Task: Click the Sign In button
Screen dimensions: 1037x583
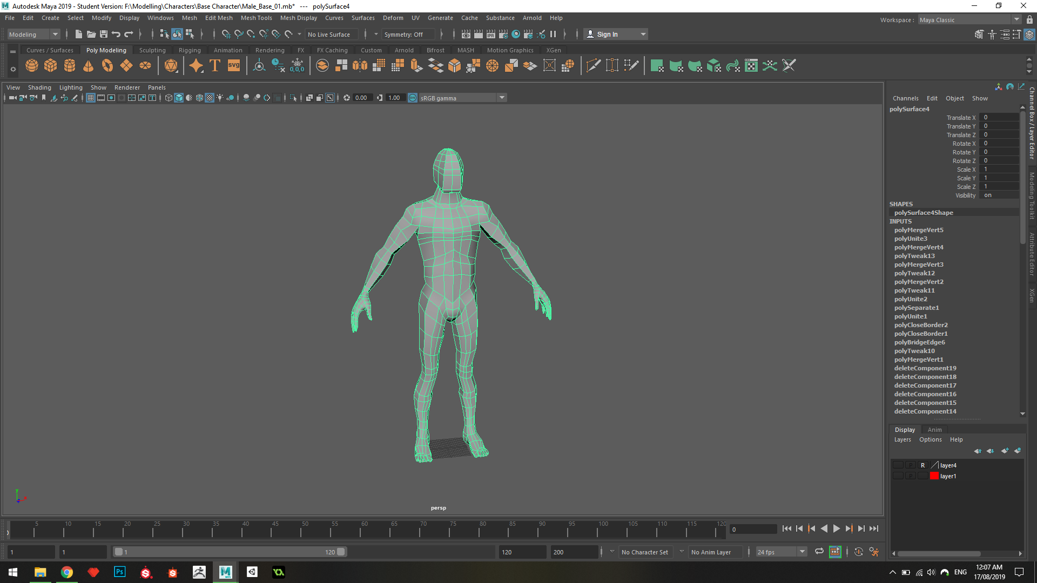Action: (x=607, y=34)
